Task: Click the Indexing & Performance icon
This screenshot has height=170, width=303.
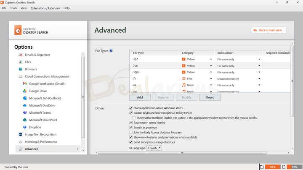Action: pyautogui.click(x=21, y=142)
